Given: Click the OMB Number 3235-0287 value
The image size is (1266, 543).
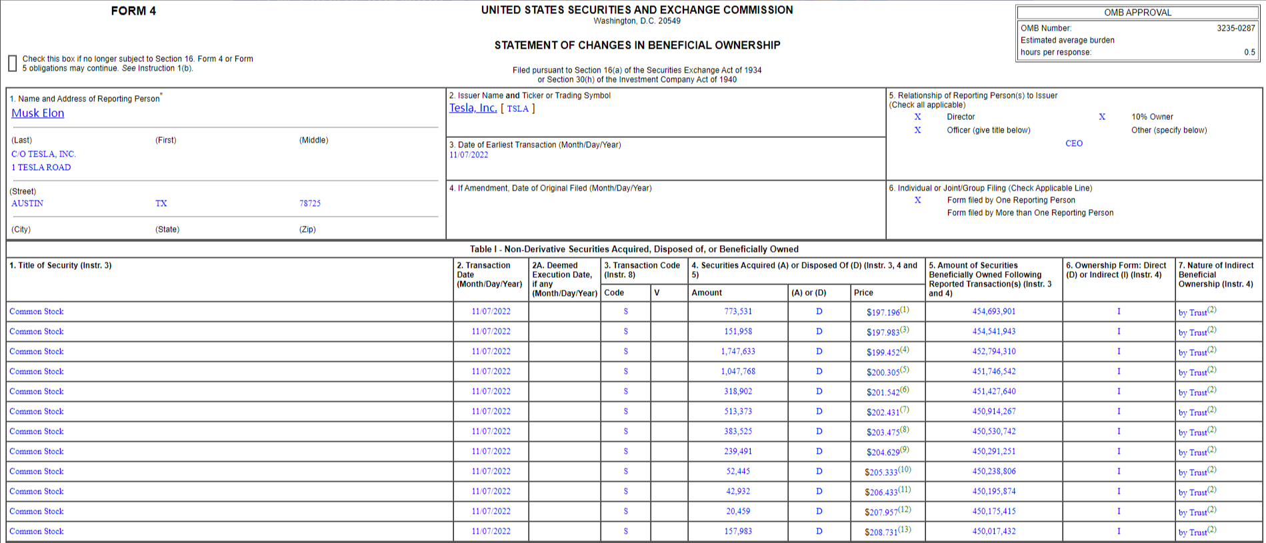Looking at the screenshot, I should point(1235,28).
